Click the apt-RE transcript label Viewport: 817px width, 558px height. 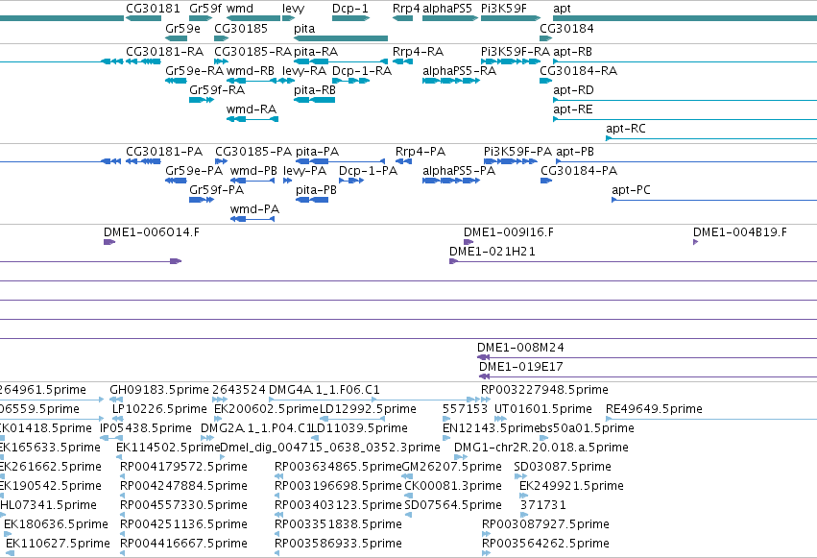coord(572,109)
